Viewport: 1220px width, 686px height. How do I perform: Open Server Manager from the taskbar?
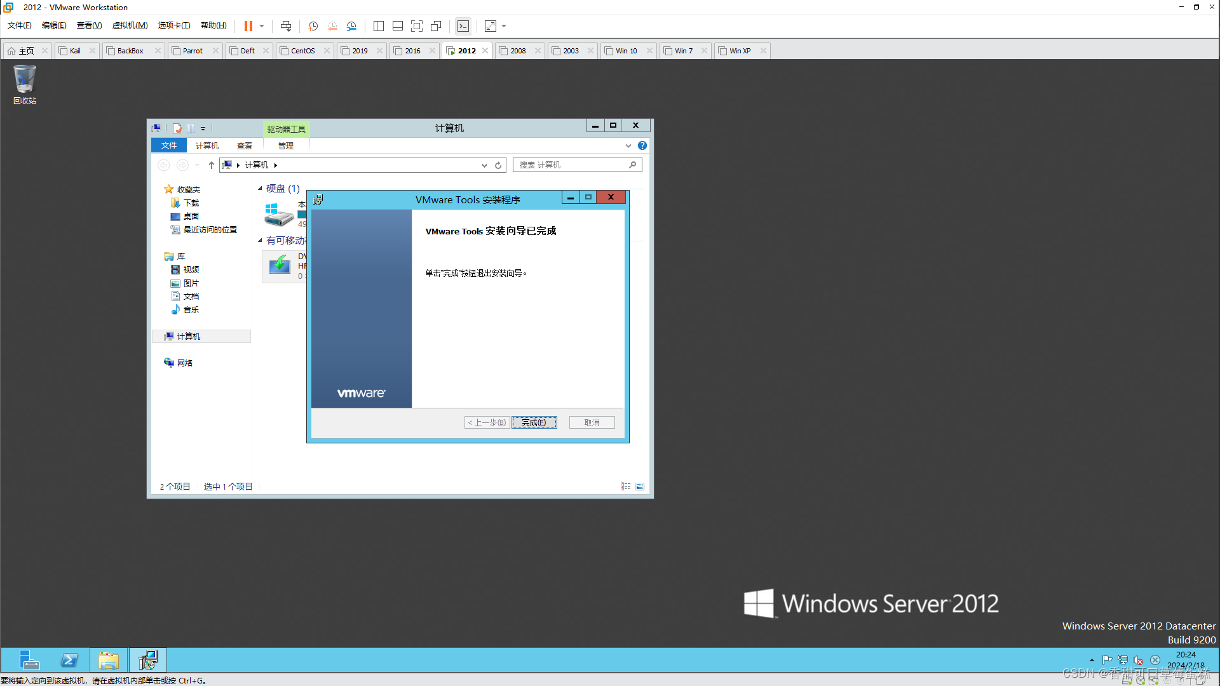click(29, 661)
